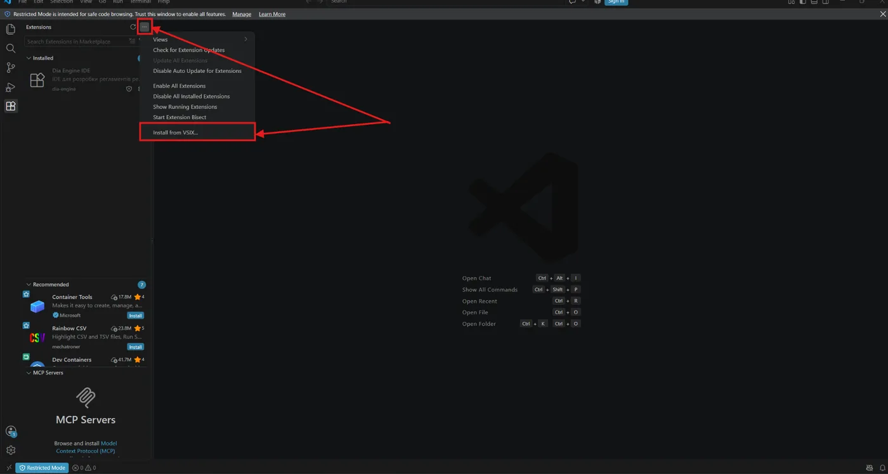The image size is (888, 474).
Task: Install the Rainbow CSV extension
Action: pyautogui.click(x=135, y=347)
